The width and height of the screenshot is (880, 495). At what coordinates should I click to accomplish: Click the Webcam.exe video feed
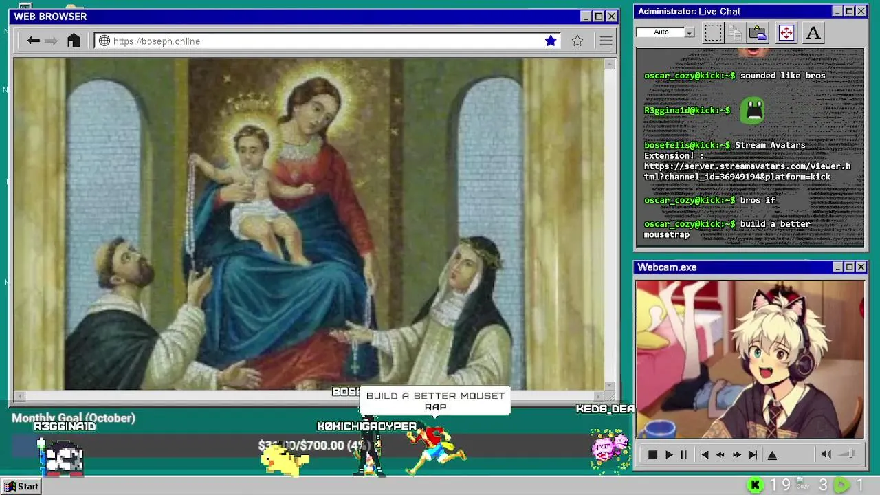click(749, 359)
